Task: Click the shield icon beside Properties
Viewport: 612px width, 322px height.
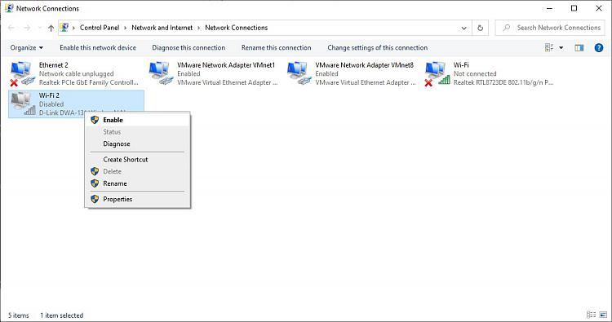Action: 95,199
